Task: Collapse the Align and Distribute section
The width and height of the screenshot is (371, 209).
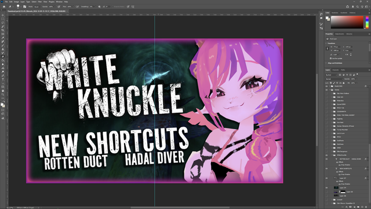Action: coord(326,63)
